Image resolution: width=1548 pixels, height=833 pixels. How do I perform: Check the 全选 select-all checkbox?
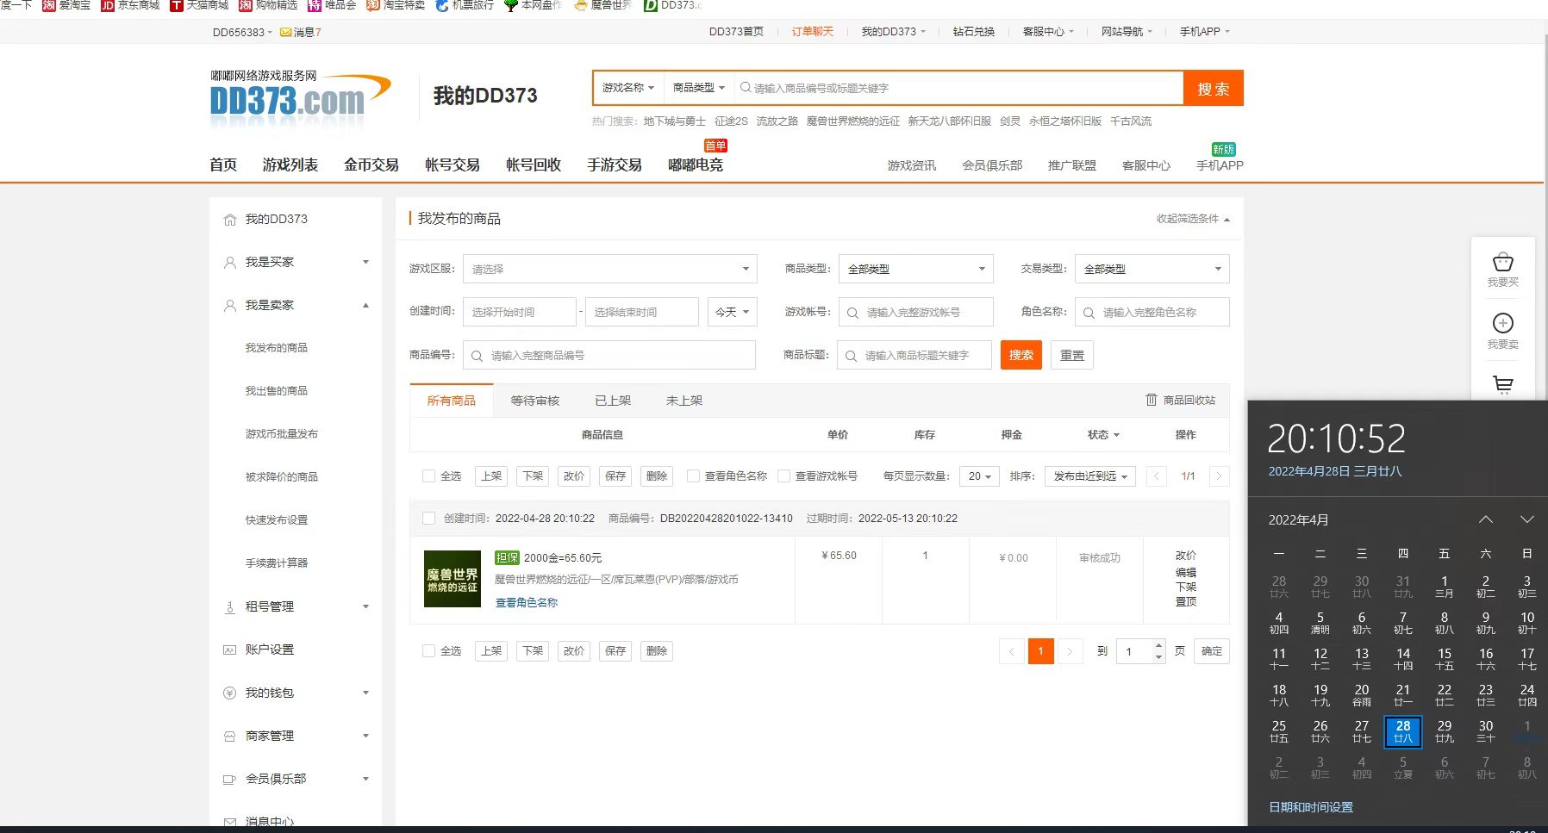click(428, 476)
